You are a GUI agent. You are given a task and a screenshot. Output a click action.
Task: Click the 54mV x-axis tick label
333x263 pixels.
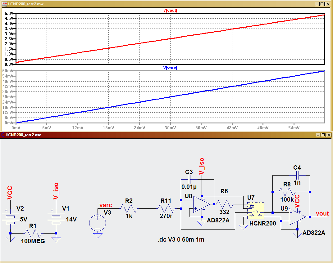294,128
